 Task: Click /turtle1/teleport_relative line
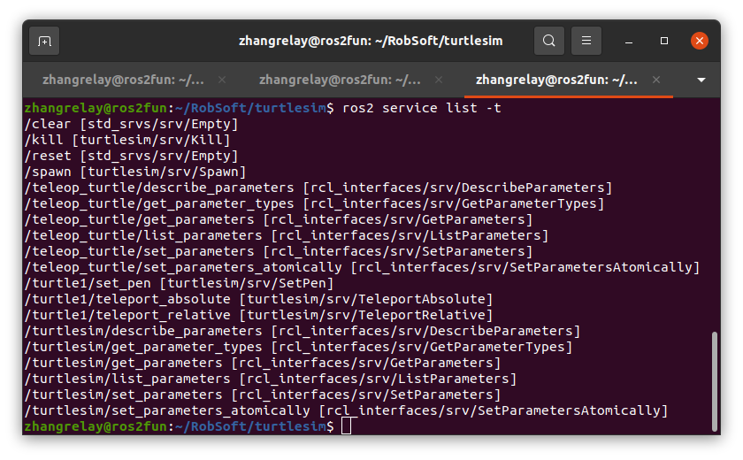258,315
